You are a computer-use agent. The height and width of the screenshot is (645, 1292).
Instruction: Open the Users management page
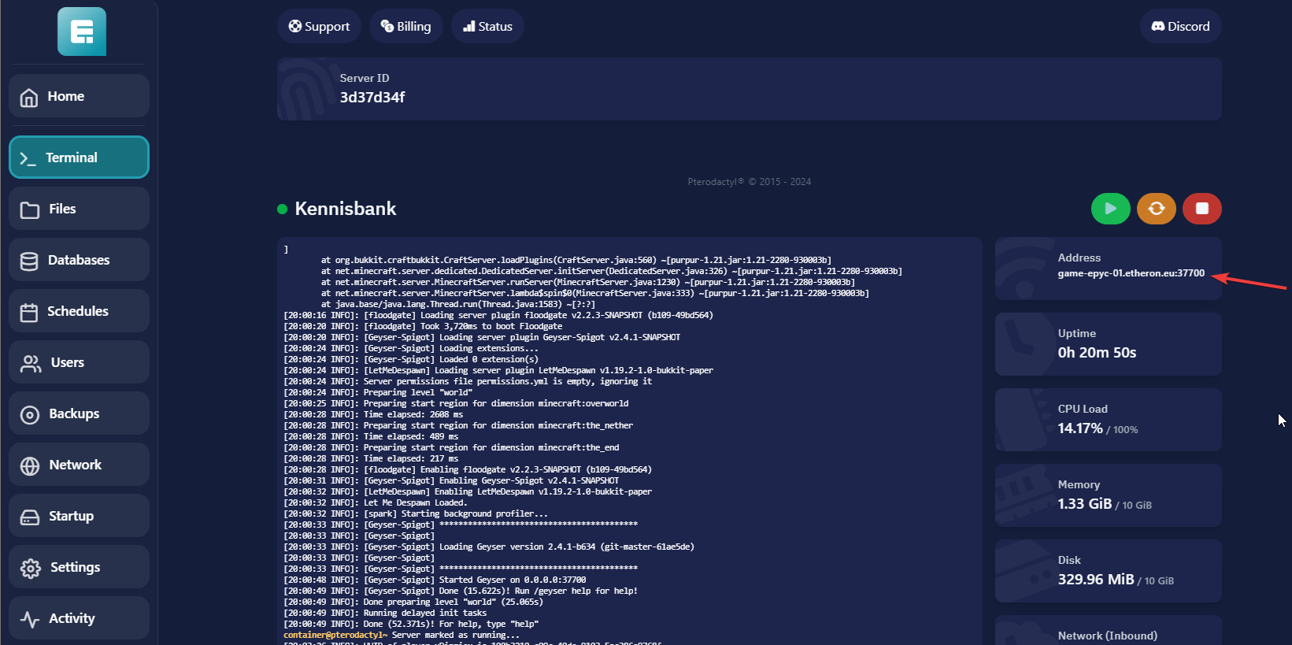(79, 362)
